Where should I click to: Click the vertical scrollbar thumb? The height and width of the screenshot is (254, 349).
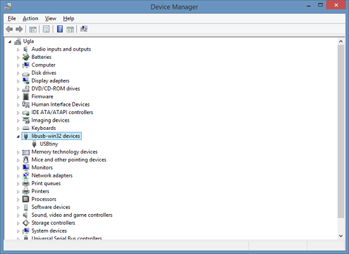pos(341,132)
